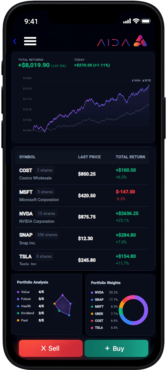Click the purple Value color dot
The image size is (167, 370).
17,292
